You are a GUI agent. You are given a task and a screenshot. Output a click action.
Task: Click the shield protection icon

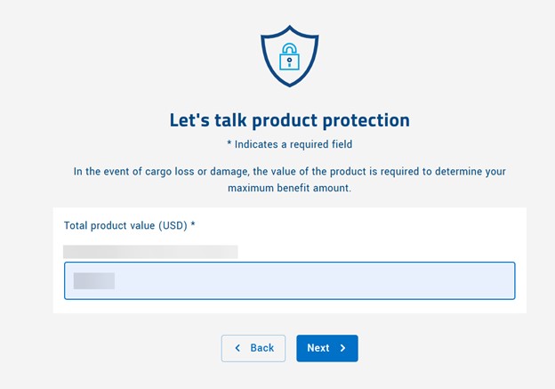tap(289, 56)
